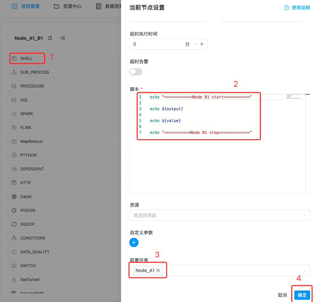Open the 资源 selection dropdown
Screen dimensions: 318x302
219,215
